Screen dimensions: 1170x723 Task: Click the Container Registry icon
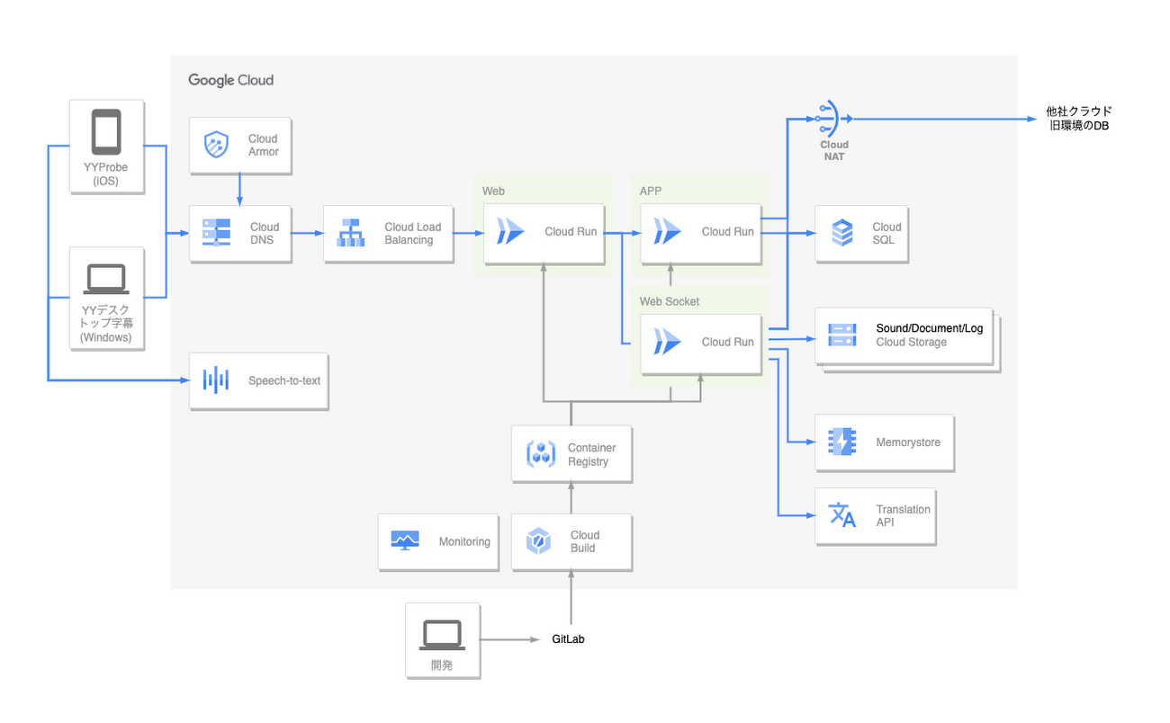coord(540,454)
